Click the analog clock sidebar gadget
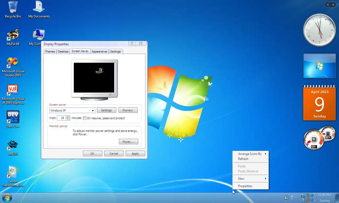339x203 pixels. click(x=319, y=30)
